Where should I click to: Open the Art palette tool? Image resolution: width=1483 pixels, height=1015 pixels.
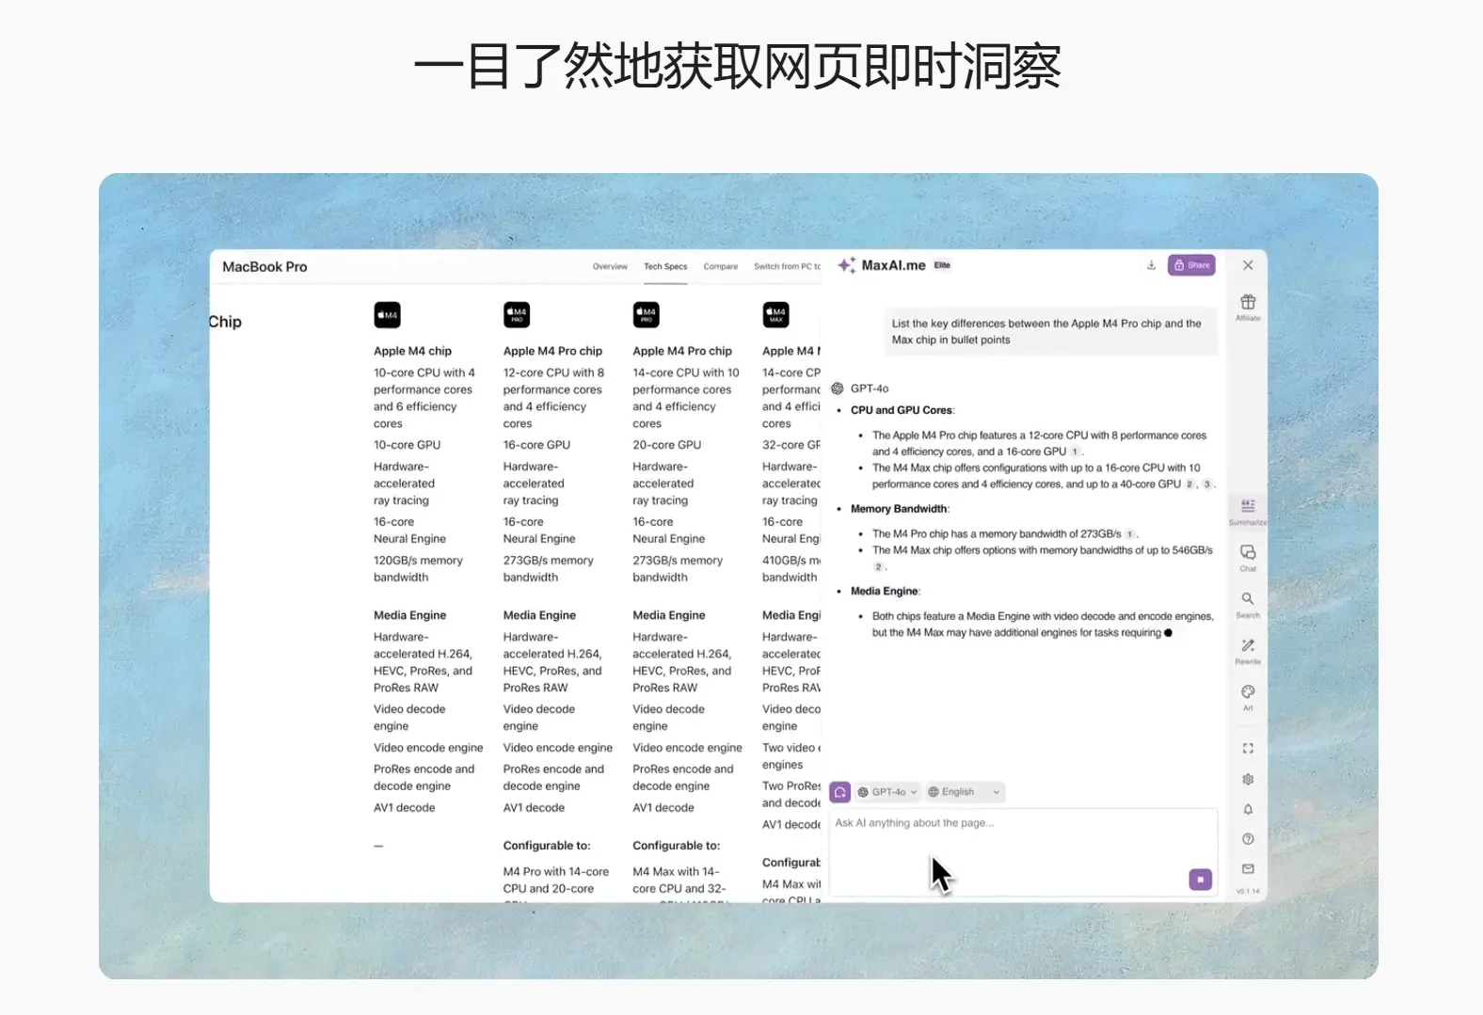click(1248, 693)
